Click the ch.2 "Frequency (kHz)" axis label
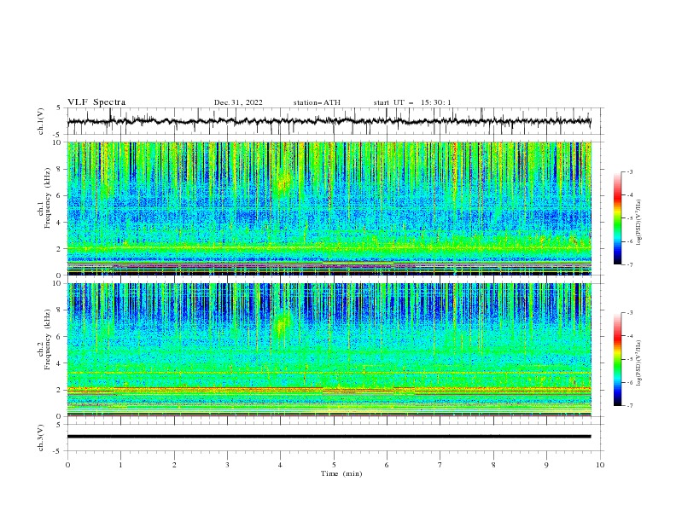The image size is (676, 522). click(x=48, y=339)
